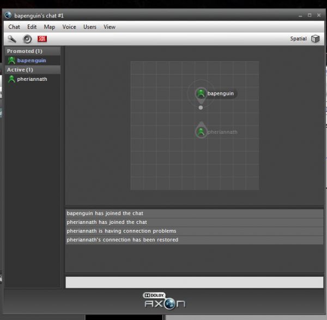The width and height of the screenshot is (327, 320).
Task: Click pheriannath's avatar on the spatial map
Action: 201,132
